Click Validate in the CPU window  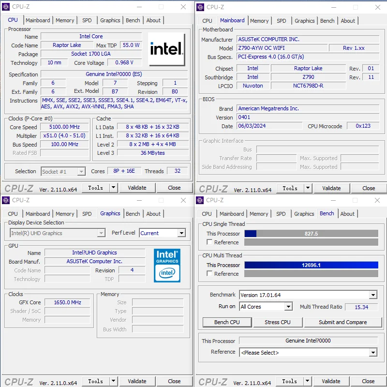tap(137, 188)
